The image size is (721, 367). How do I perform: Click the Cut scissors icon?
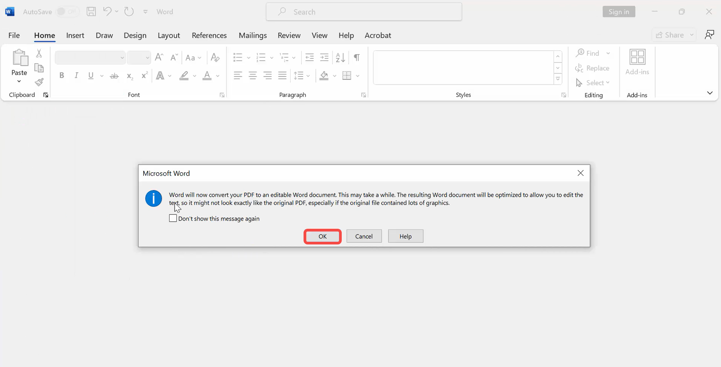39,53
